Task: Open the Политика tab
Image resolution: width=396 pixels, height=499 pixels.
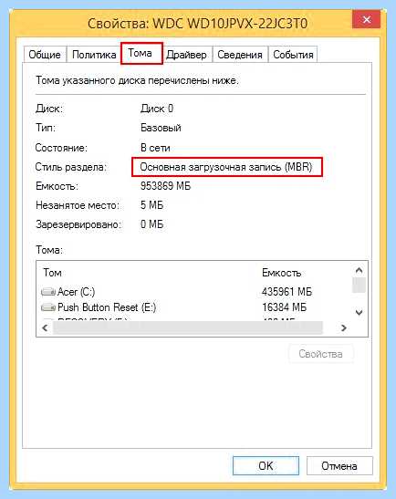Action: (94, 55)
